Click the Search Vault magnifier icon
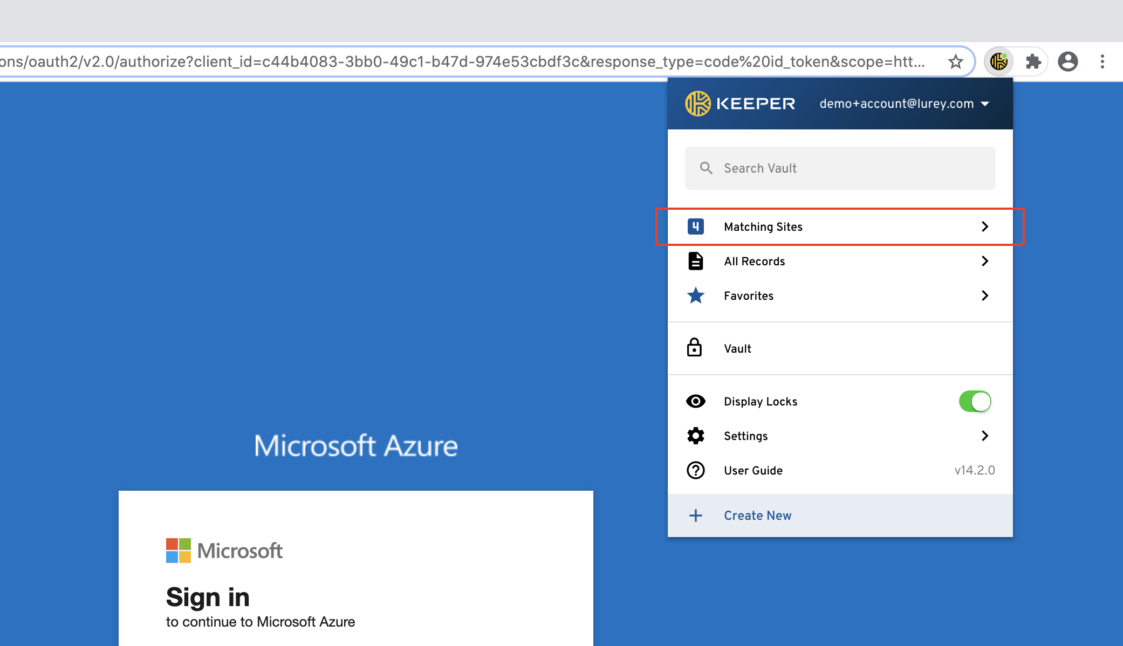This screenshot has height=646, width=1123. (706, 168)
